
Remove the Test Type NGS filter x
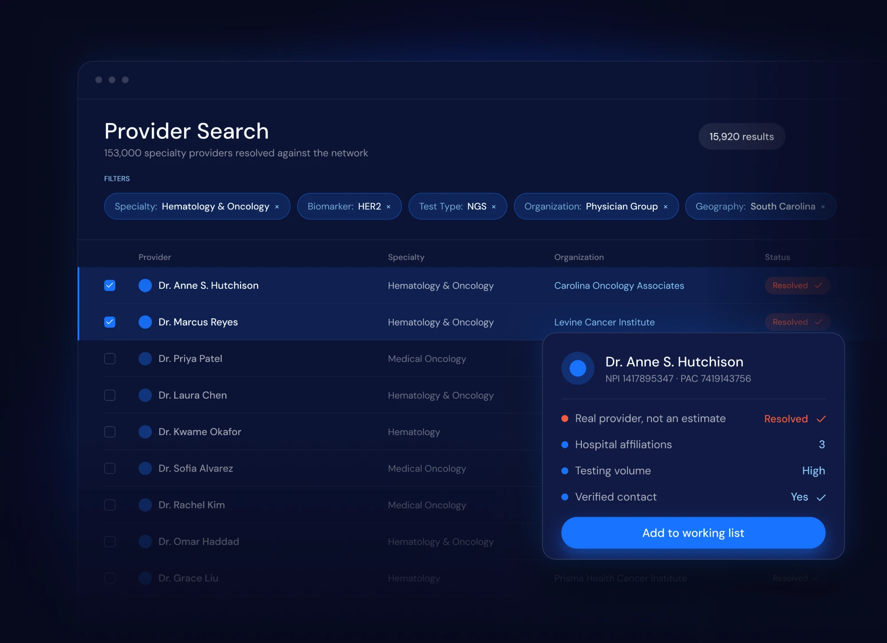[494, 207]
